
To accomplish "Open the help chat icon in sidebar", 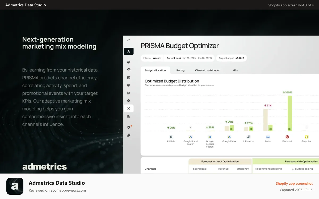I will (x=129, y=135).
